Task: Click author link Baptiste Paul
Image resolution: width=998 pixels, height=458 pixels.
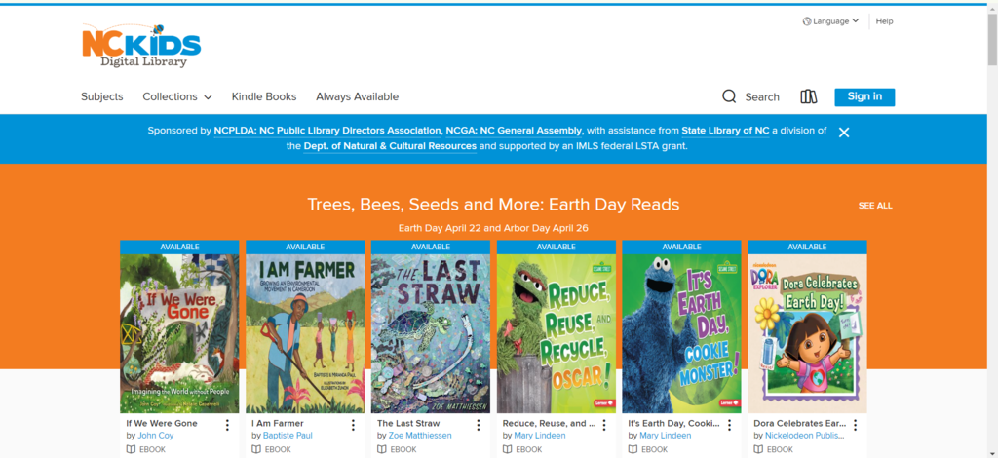Action: [288, 436]
